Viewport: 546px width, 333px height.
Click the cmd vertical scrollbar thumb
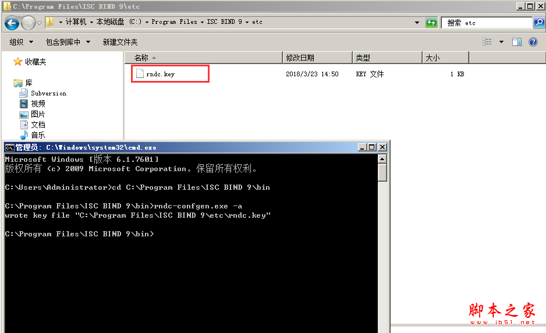pyautogui.click(x=382, y=173)
